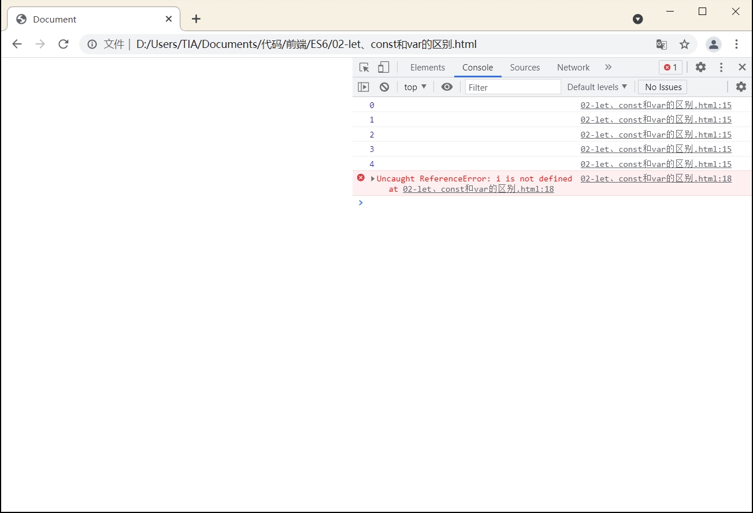Clear the console with the ban icon
This screenshot has height=513, width=753.
click(x=384, y=87)
